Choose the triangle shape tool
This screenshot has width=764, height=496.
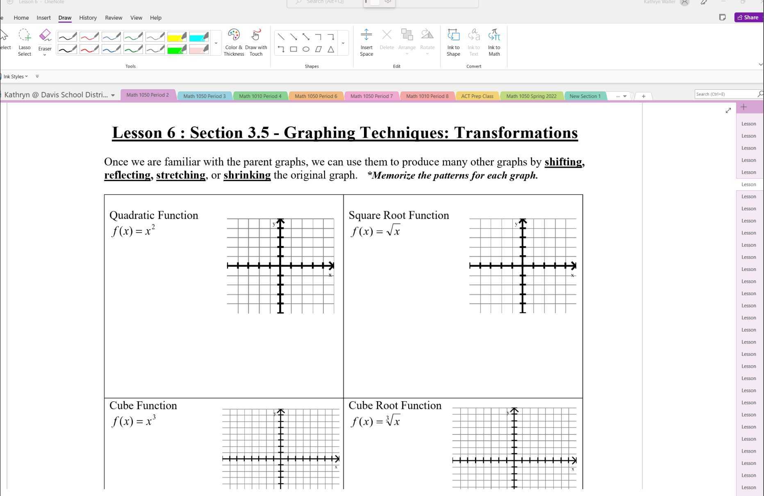331,49
